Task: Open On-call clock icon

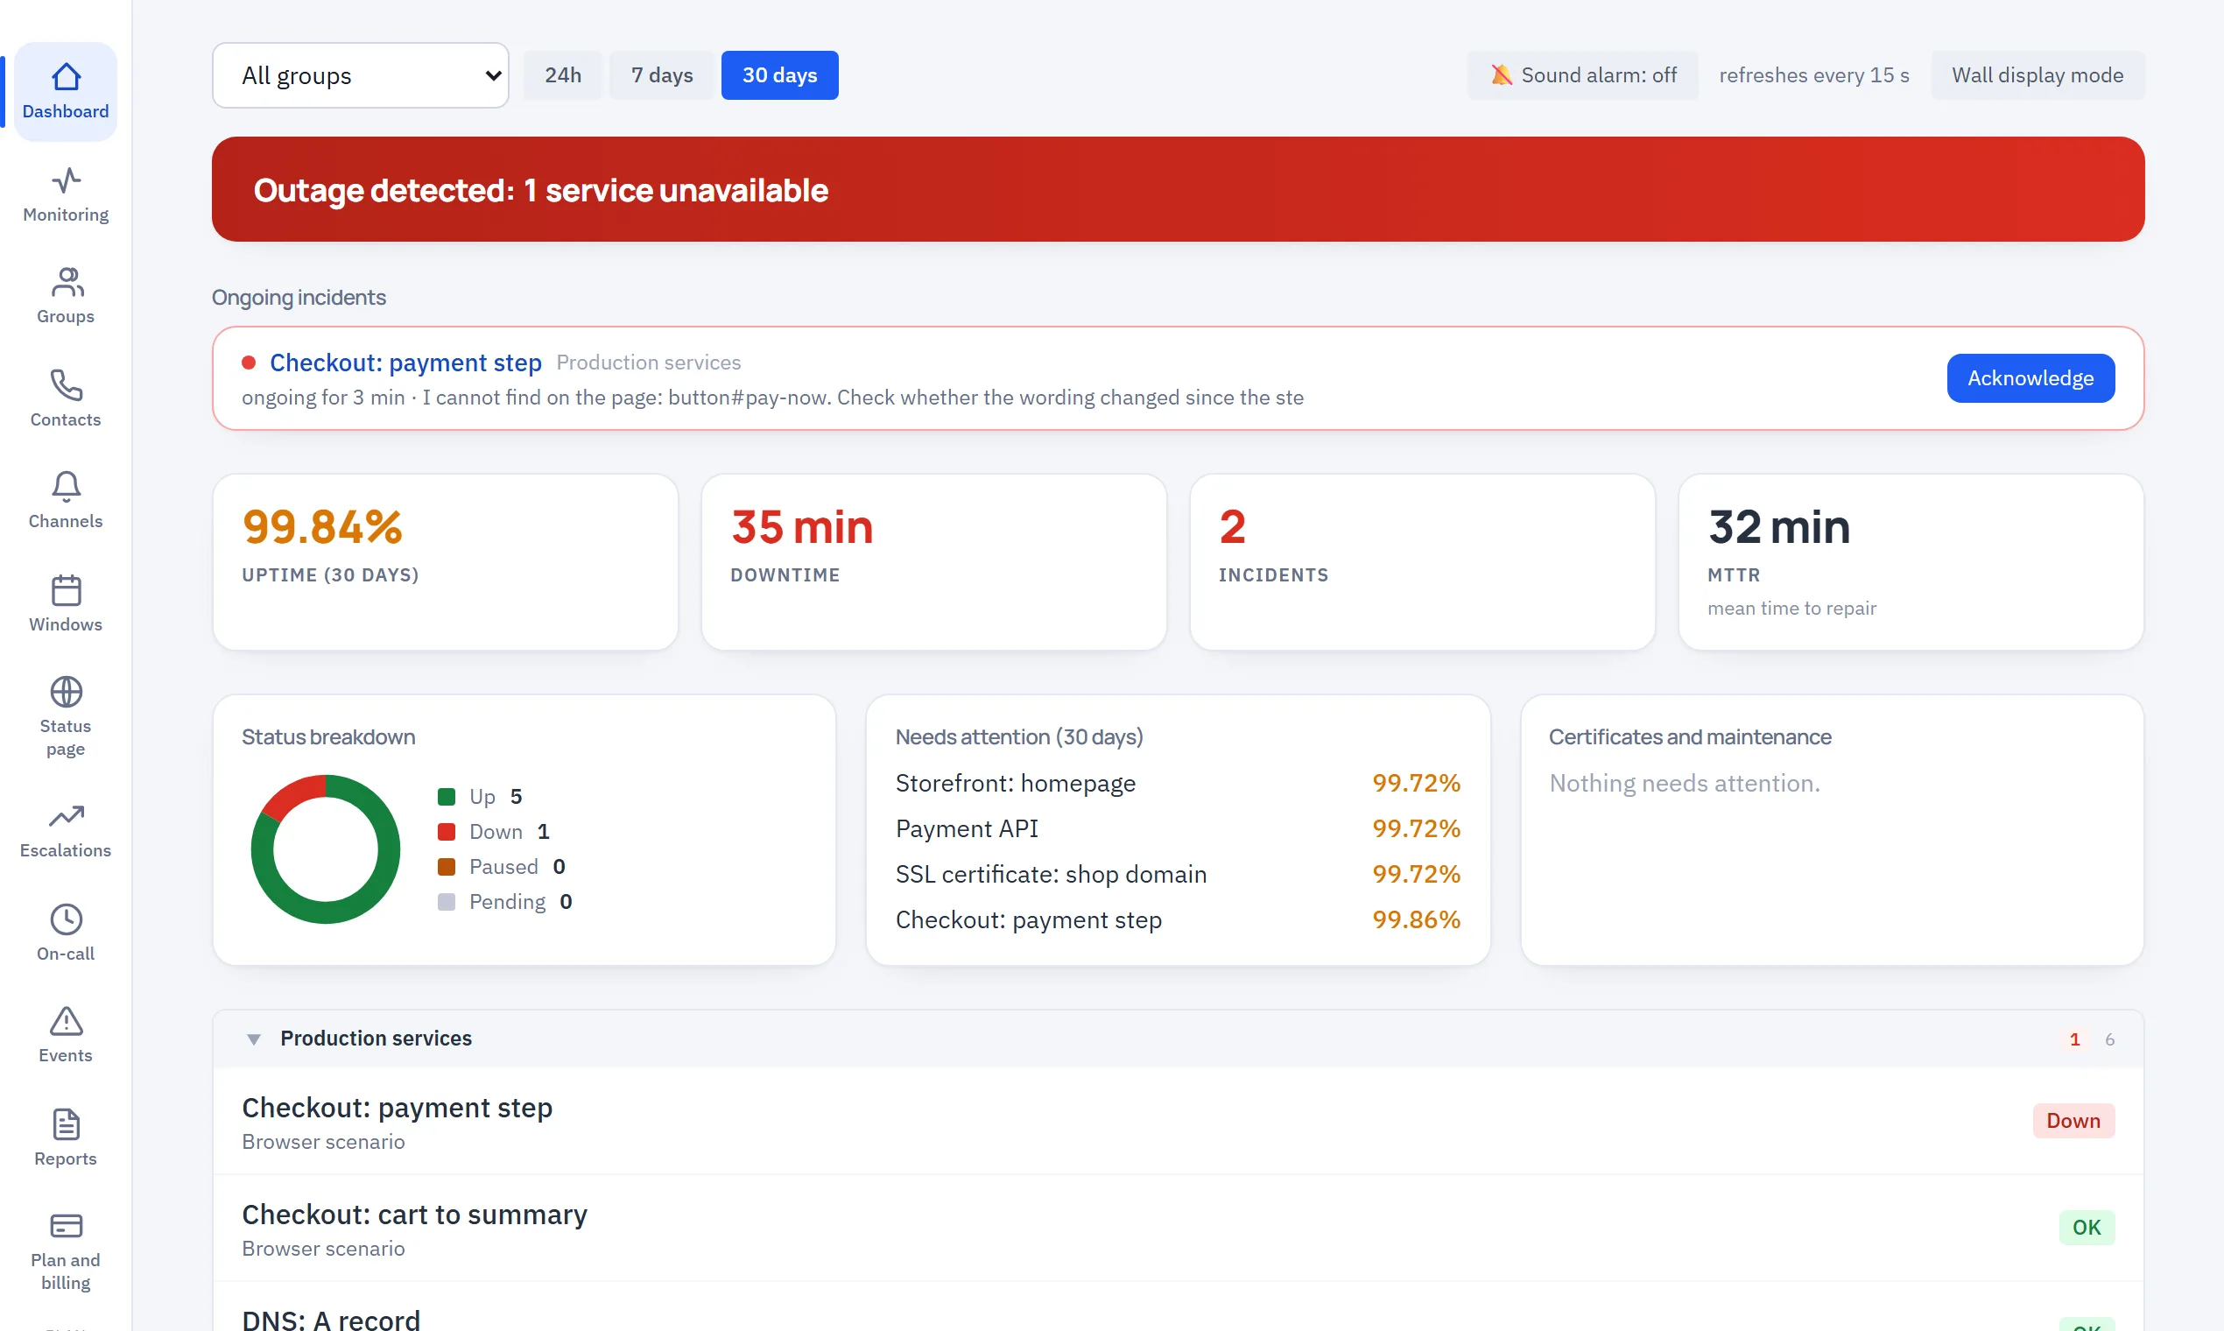Action: pos(66,919)
